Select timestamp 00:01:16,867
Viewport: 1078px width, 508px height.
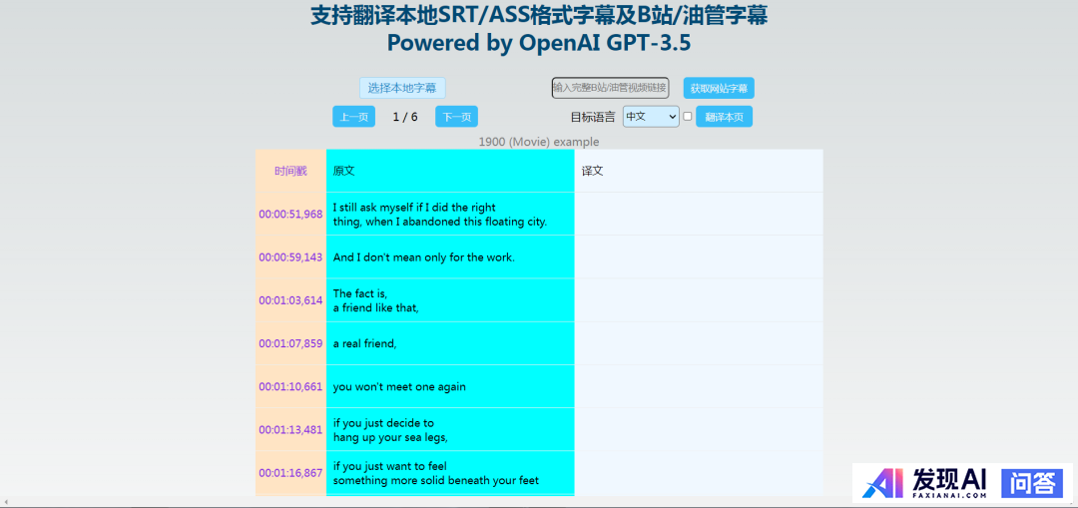point(290,473)
